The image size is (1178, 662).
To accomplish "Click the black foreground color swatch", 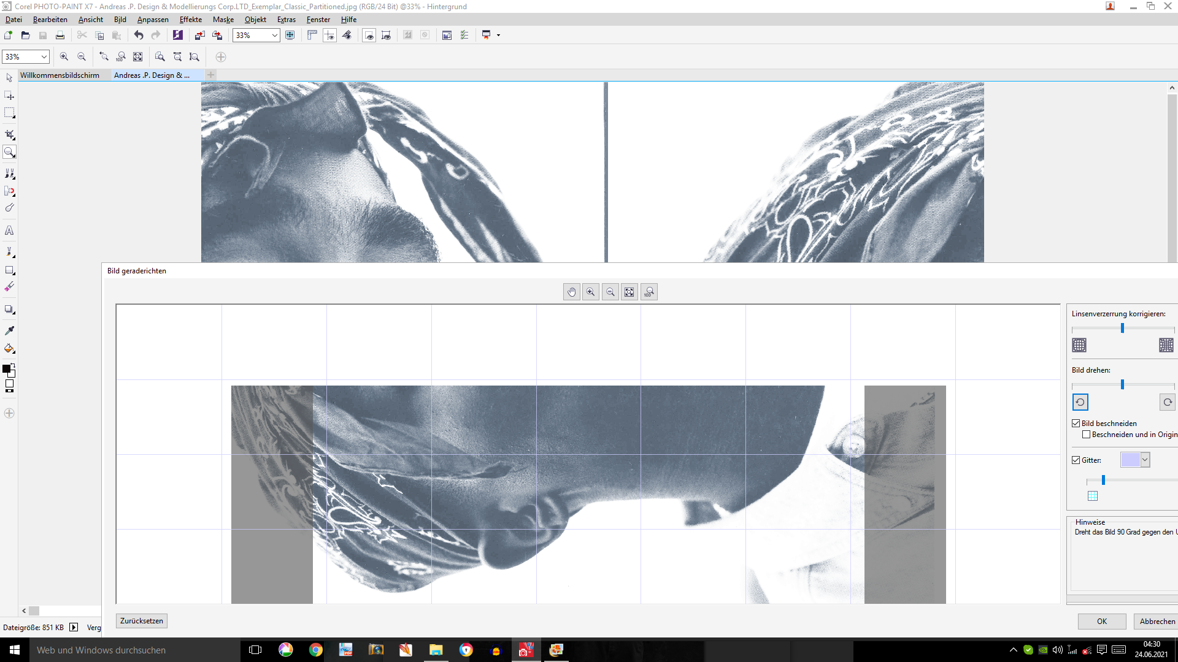I will tap(6, 368).
